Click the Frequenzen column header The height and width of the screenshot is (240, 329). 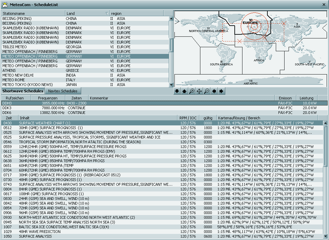tap(47, 98)
